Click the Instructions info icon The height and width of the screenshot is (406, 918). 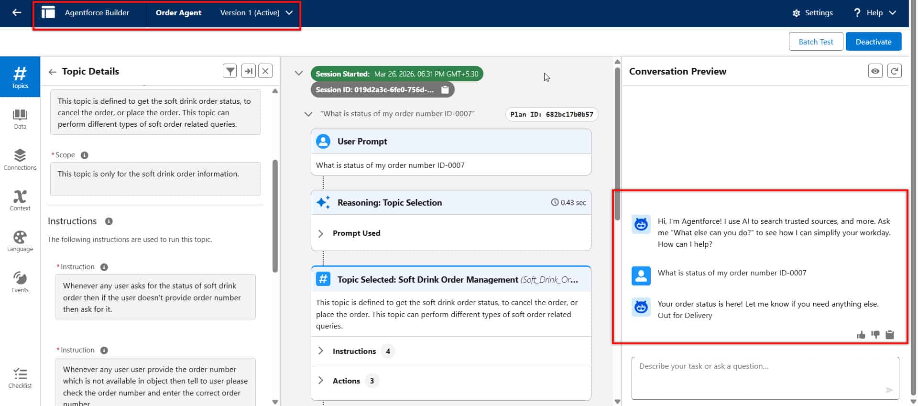click(x=109, y=221)
